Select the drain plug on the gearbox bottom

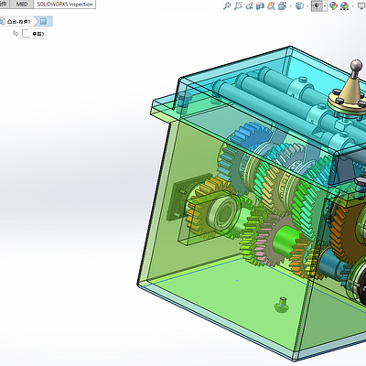(x=282, y=305)
